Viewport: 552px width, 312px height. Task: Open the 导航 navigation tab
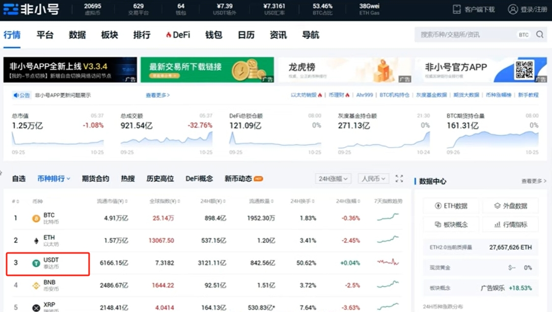311,35
